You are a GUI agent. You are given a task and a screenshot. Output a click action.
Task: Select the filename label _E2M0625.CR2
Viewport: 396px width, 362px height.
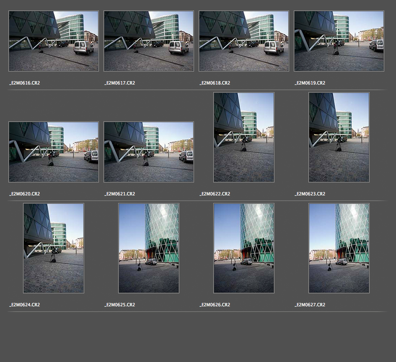[x=120, y=305]
